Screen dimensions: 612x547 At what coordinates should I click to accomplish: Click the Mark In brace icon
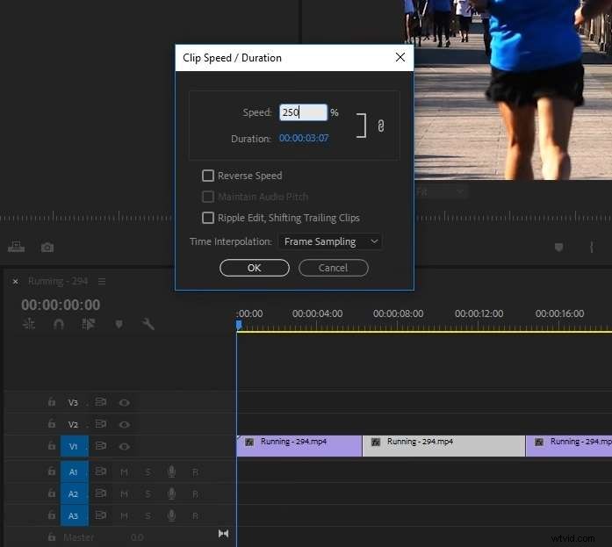point(591,248)
